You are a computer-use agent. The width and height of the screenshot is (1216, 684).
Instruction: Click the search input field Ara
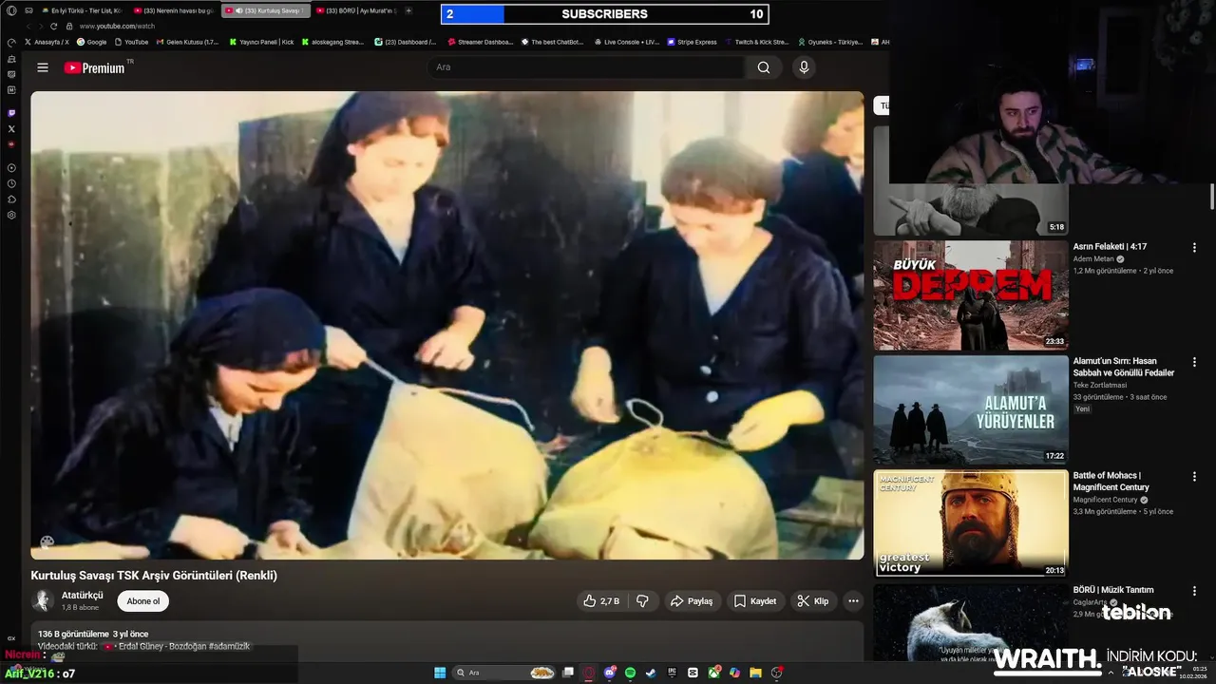(585, 67)
